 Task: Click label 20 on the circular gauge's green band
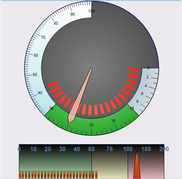(x=91, y=125)
